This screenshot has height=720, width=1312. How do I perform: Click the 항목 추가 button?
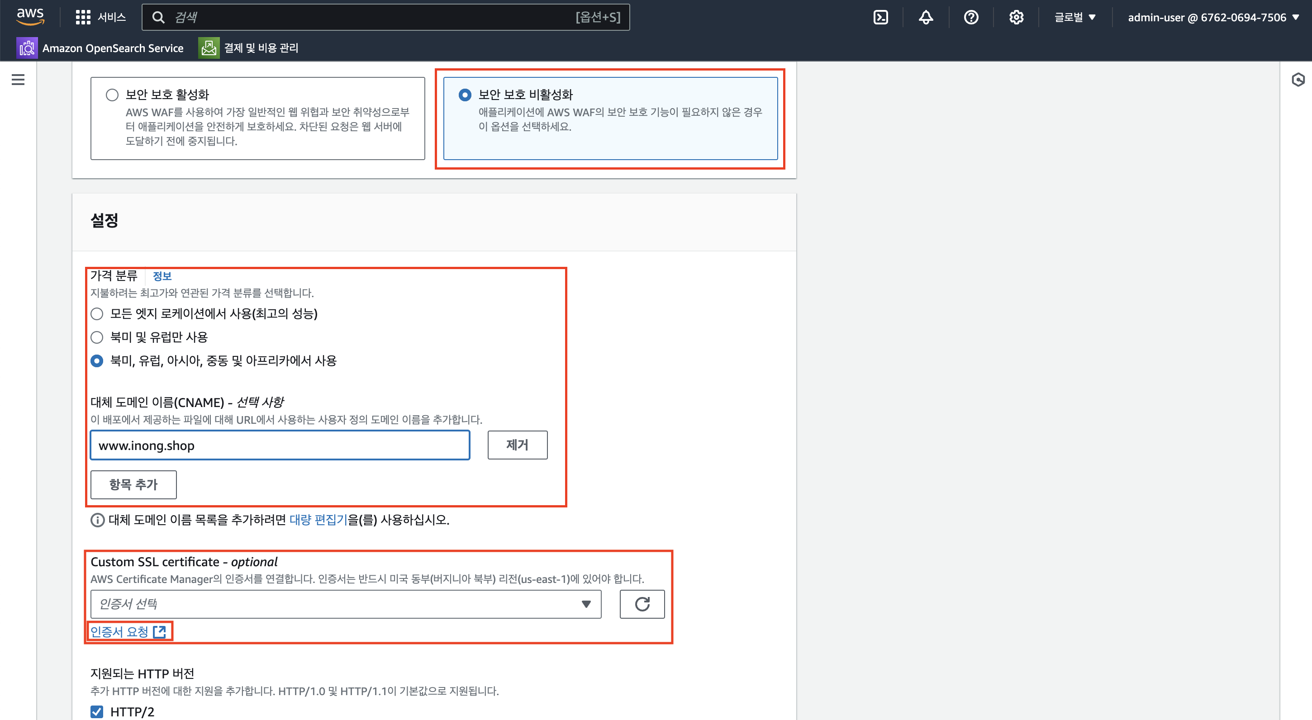[133, 484]
